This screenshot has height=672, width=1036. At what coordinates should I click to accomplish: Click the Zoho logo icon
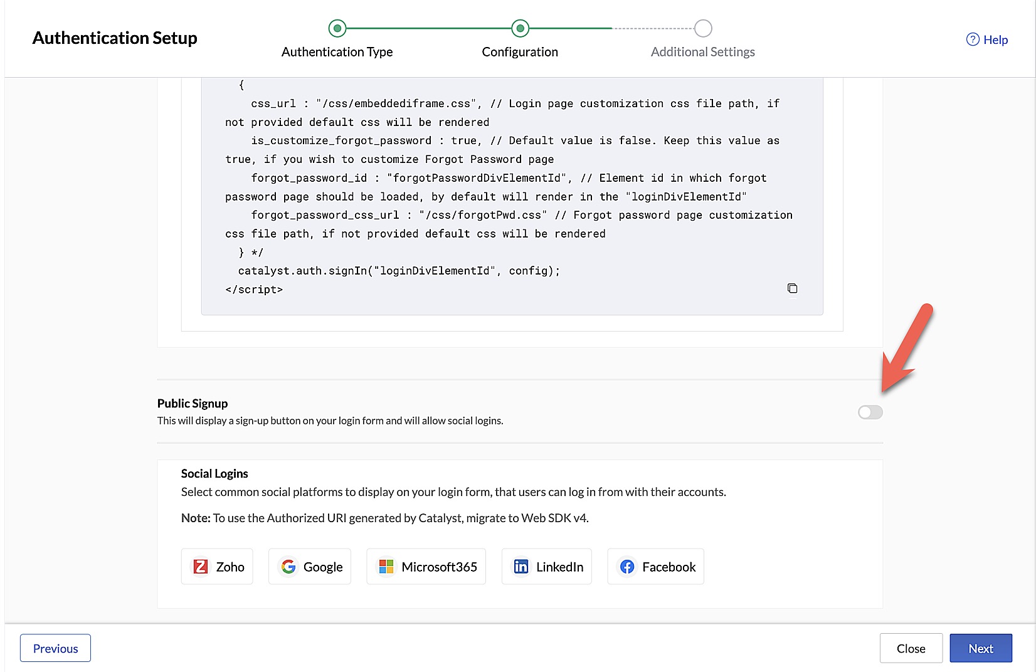point(201,567)
